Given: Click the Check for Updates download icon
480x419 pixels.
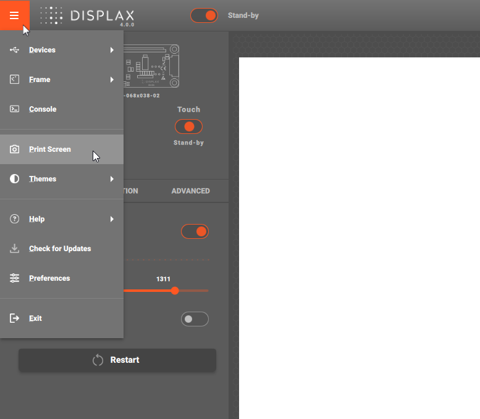Looking at the screenshot, I should point(15,249).
